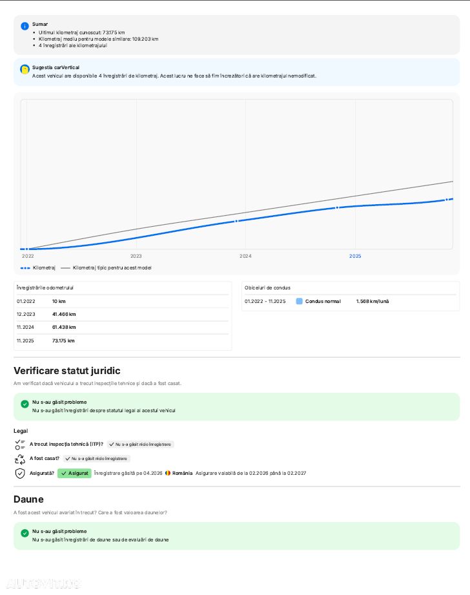Click the 'Verificare statut juridic' heading
The width and height of the screenshot is (470, 595).
click(x=67, y=371)
